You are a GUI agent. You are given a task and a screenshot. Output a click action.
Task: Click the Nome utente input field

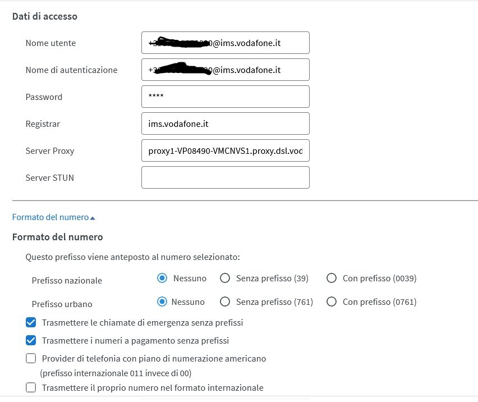pyautogui.click(x=225, y=43)
